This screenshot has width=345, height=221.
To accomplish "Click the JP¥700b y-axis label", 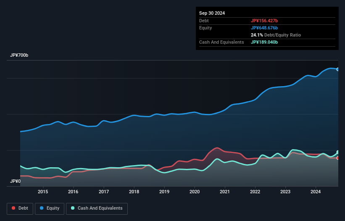I will [19, 55].
